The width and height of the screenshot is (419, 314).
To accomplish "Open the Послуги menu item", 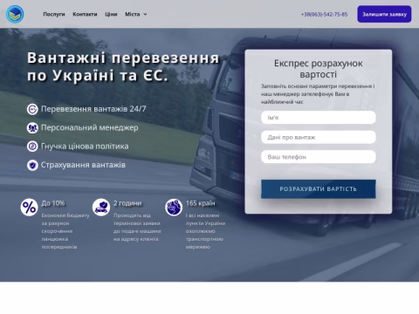I will click(x=54, y=14).
